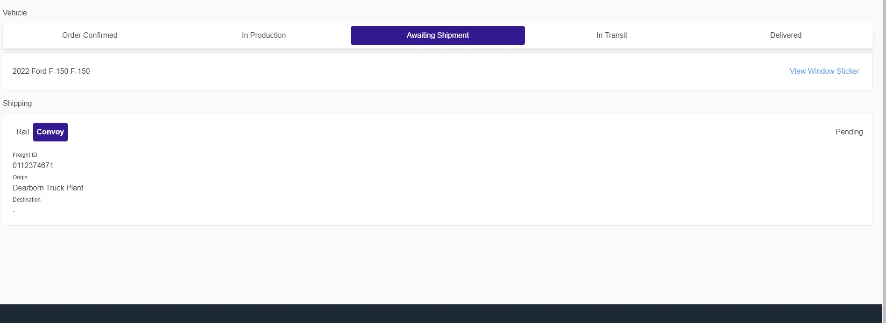Click the vertical page scrollbar
Screen dimensions: 886x323
(x=884, y=161)
